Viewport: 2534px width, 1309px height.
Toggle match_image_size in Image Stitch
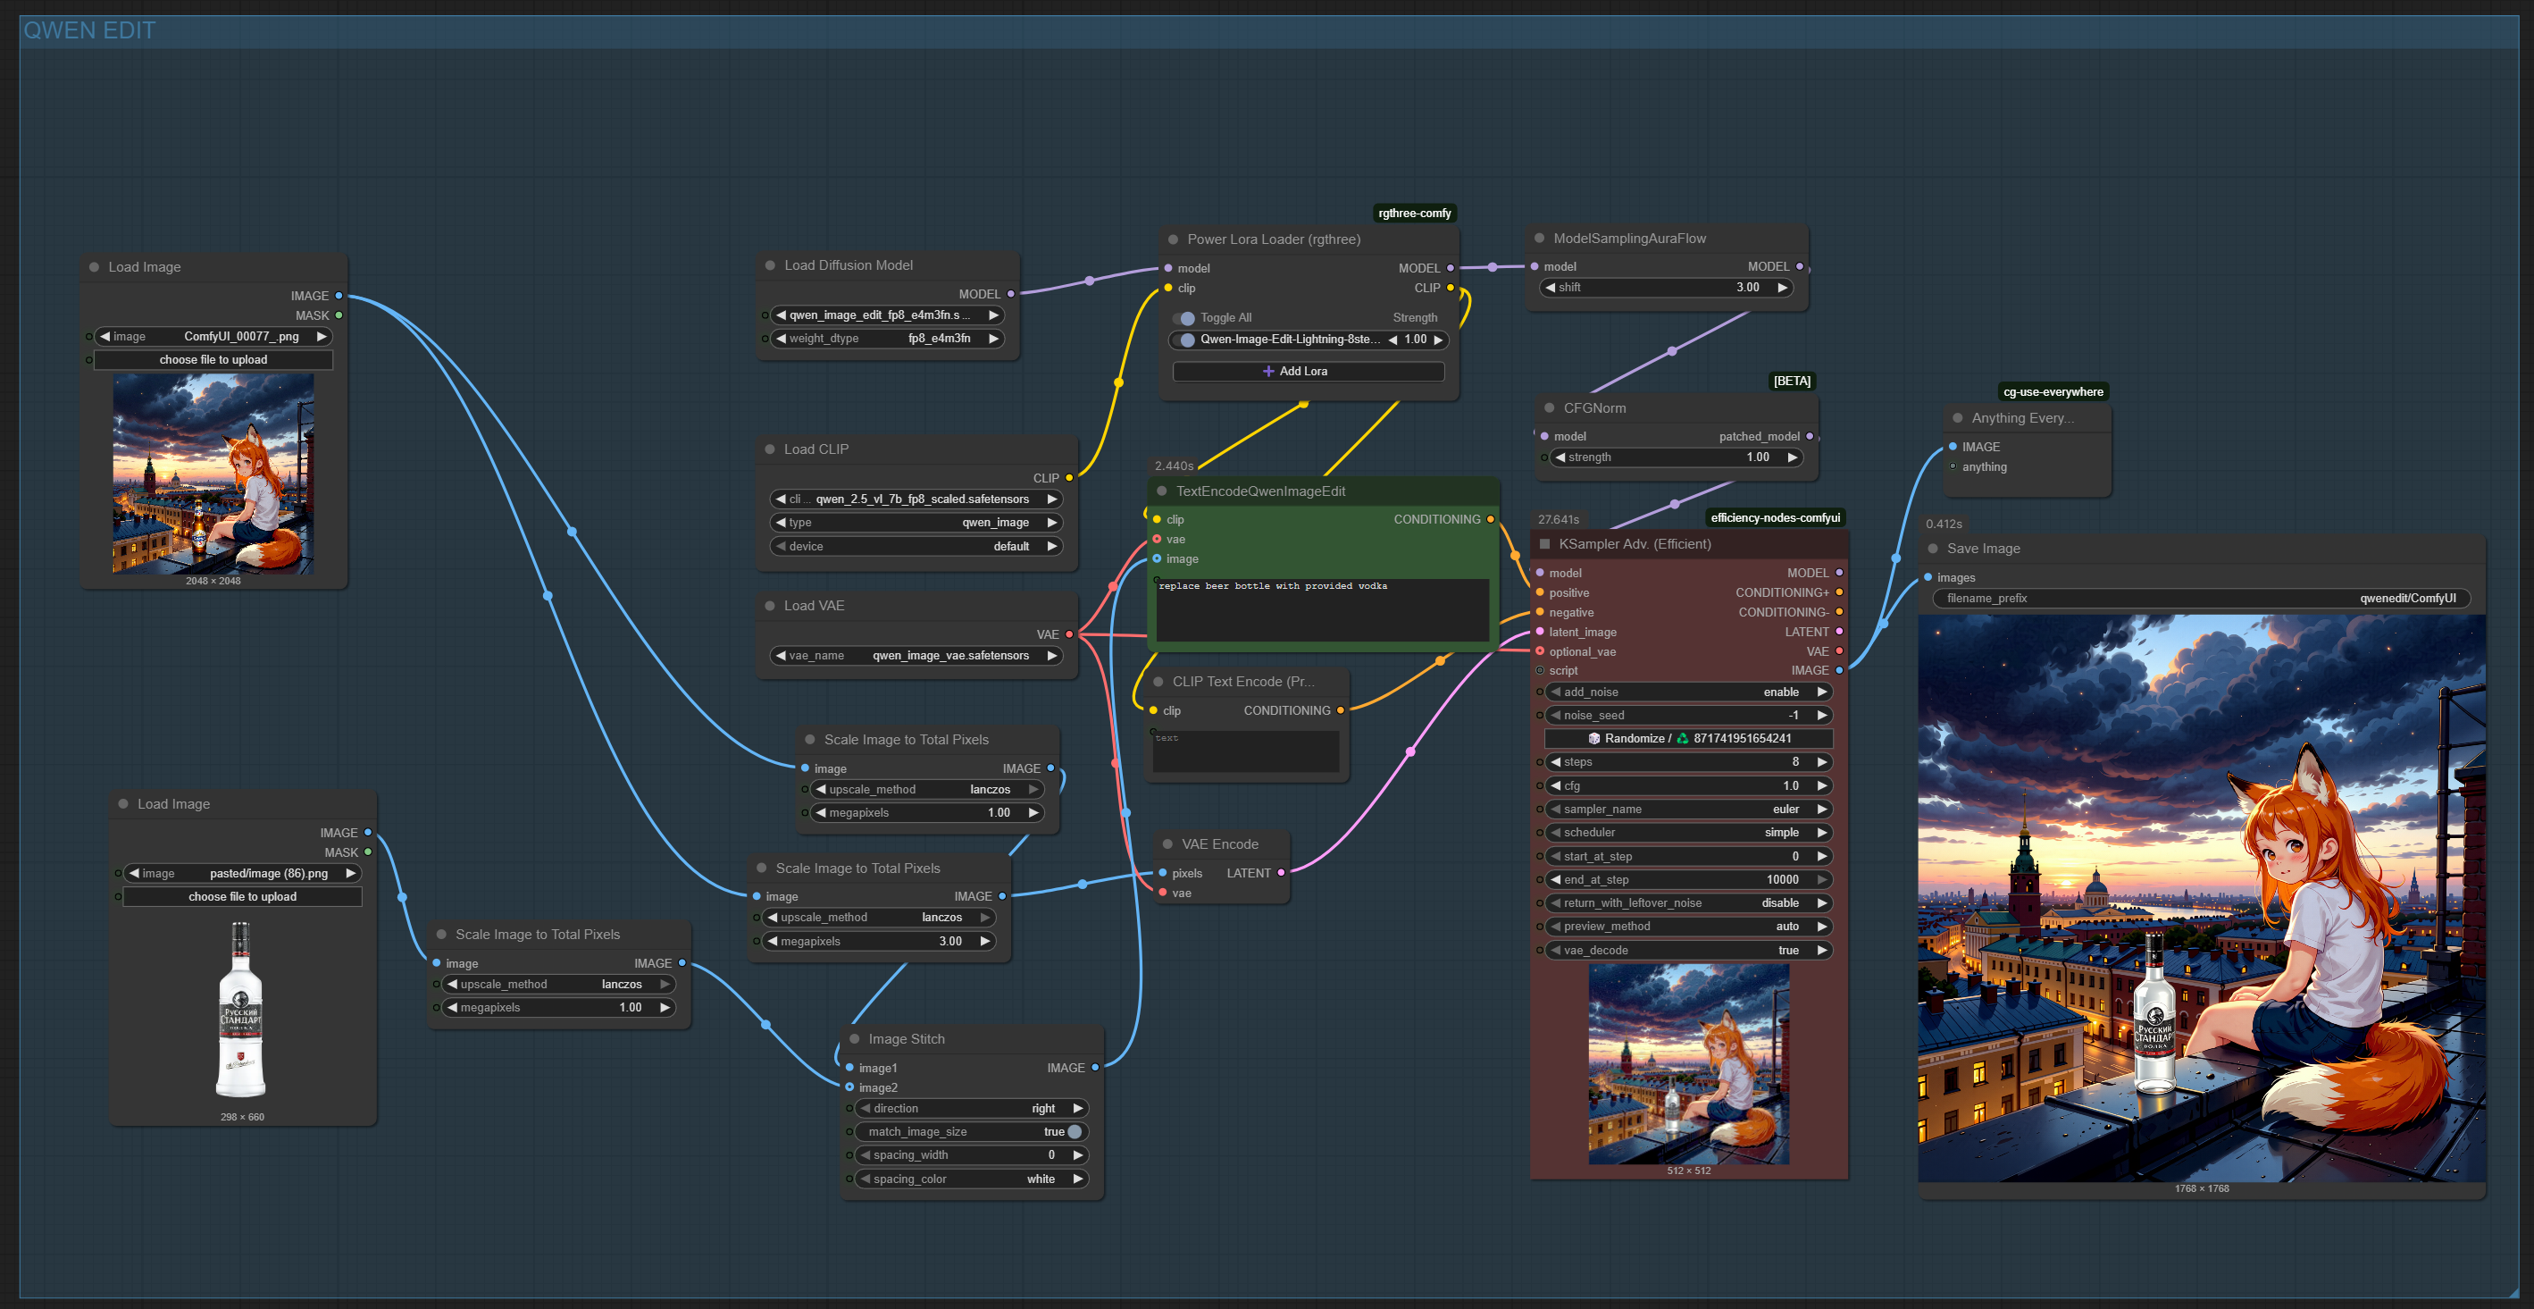1074,1132
